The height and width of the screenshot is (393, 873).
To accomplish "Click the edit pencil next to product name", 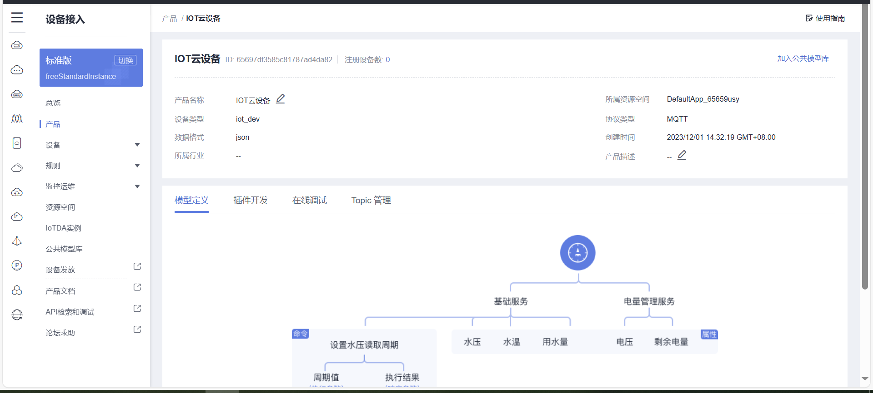I will point(281,99).
